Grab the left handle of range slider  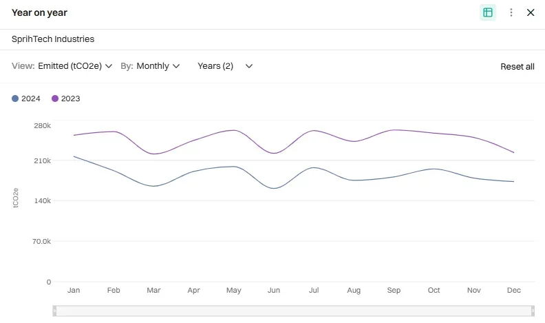coord(54,311)
